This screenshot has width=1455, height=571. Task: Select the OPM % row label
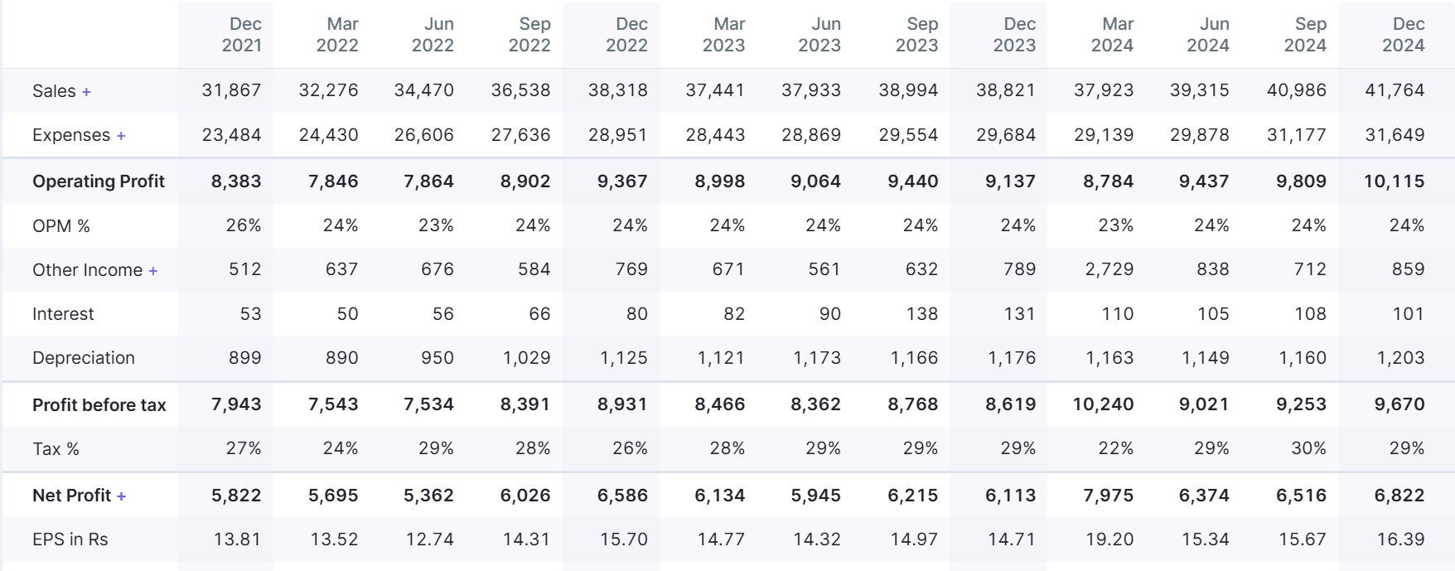pos(61,226)
